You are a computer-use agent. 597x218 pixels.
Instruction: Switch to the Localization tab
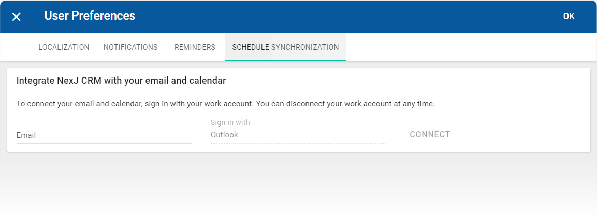click(x=64, y=47)
